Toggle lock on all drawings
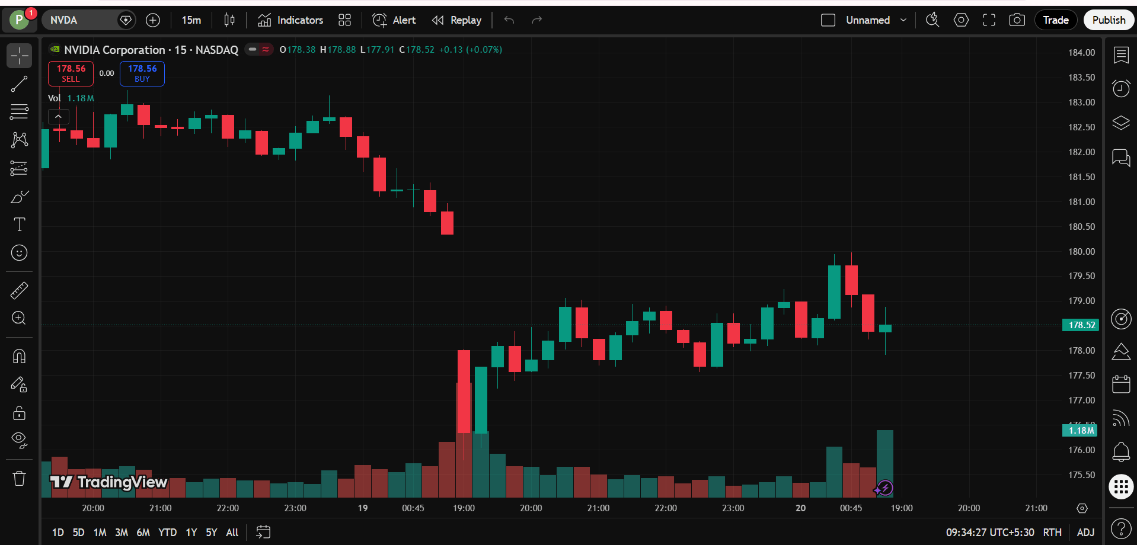This screenshot has height=545, width=1137. click(x=19, y=413)
